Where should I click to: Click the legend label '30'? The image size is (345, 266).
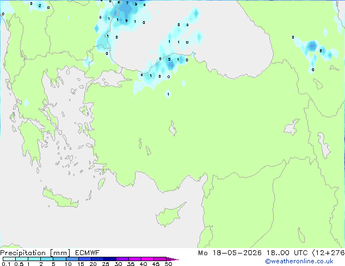click(119, 264)
